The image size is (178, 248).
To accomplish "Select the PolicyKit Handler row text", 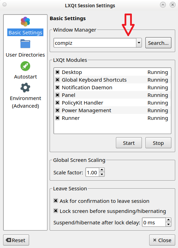I will pyautogui.click(x=83, y=103).
